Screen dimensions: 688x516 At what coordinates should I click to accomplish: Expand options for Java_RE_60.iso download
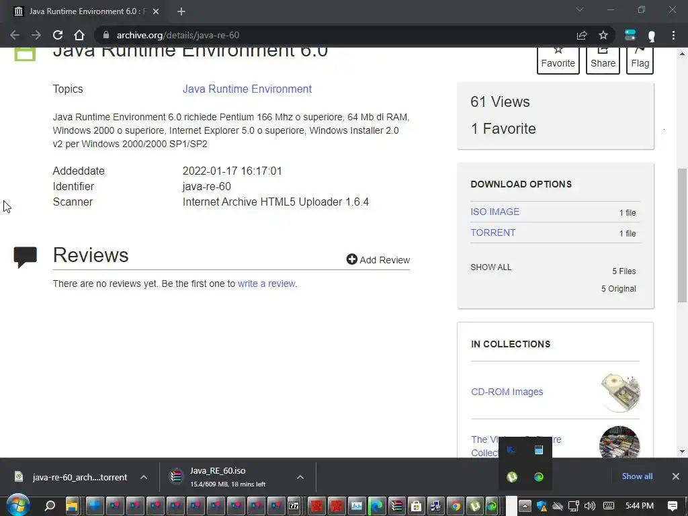click(x=300, y=477)
